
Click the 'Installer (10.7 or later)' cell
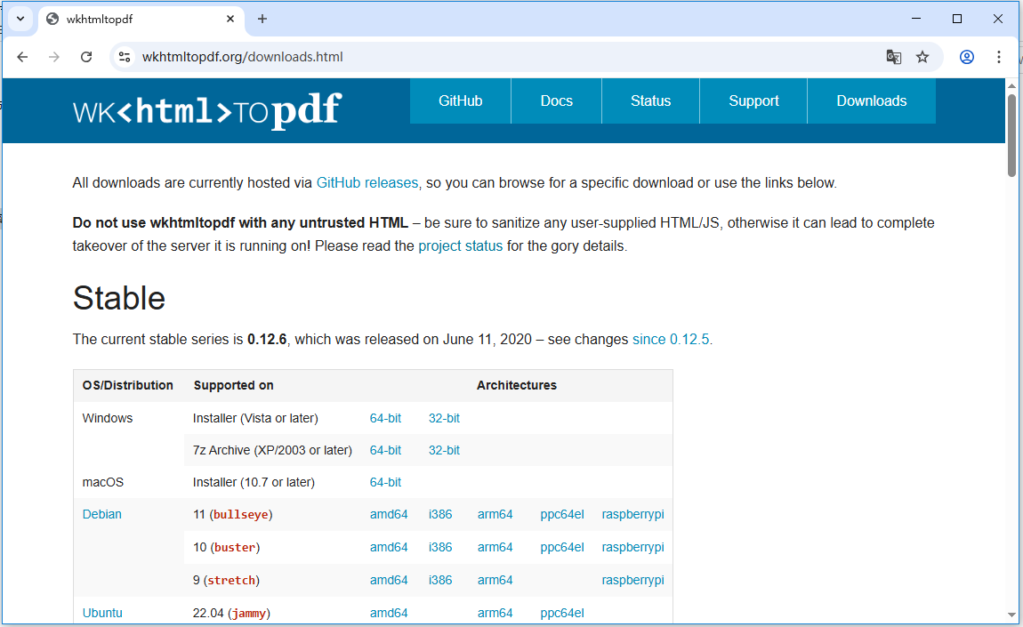pyautogui.click(x=254, y=482)
